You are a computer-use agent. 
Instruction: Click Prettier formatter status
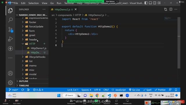tap(160, 90)
